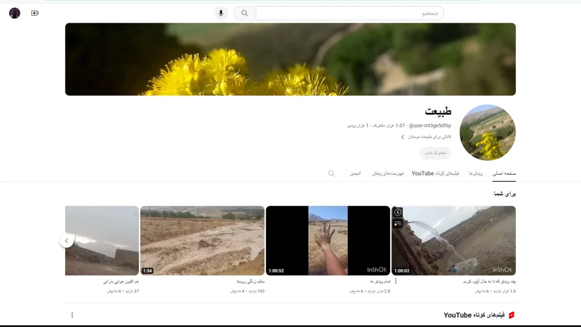This screenshot has width=581, height=327.
Task: Switch to the ویدئوها videos tab
Action: [x=476, y=174]
